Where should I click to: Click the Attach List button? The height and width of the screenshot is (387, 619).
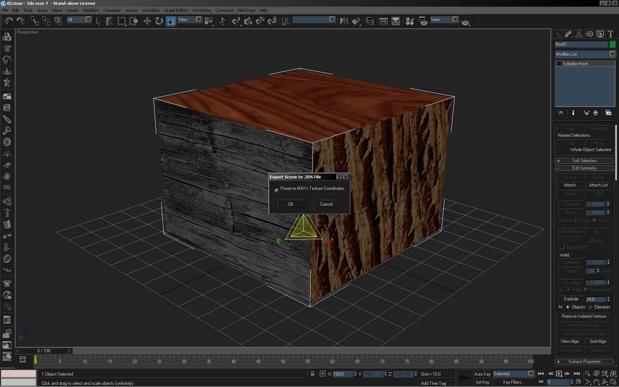pyautogui.click(x=598, y=185)
